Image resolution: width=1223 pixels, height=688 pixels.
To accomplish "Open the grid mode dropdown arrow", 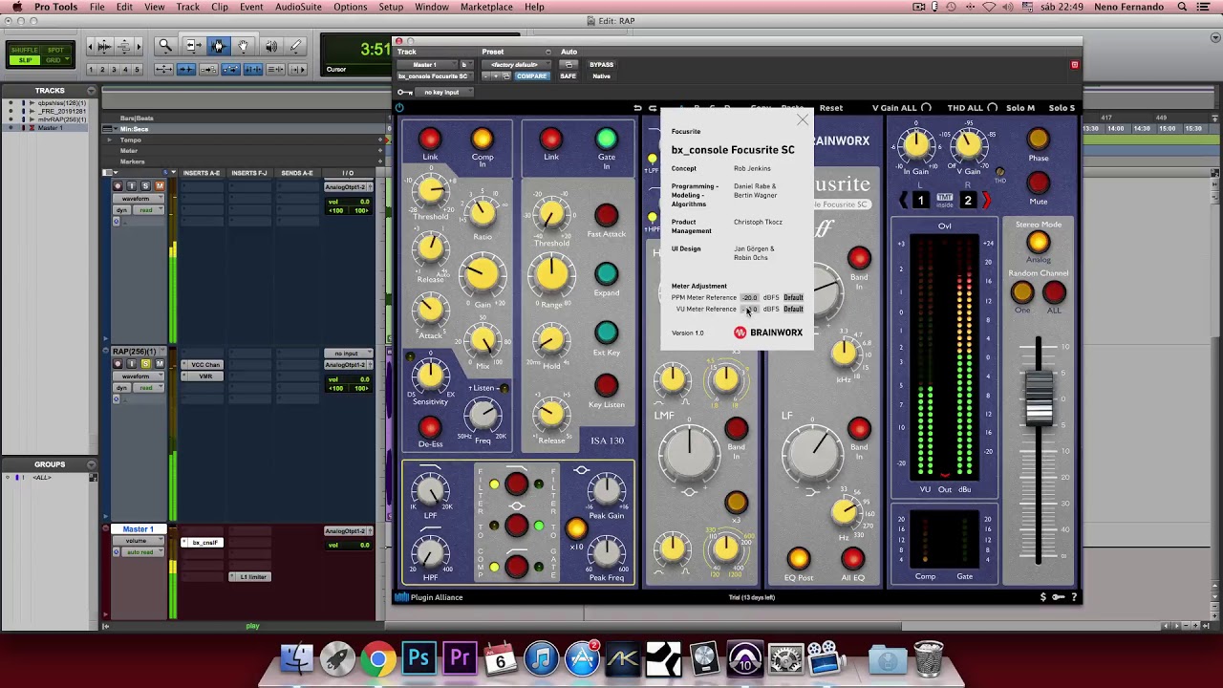I will [x=66, y=60].
